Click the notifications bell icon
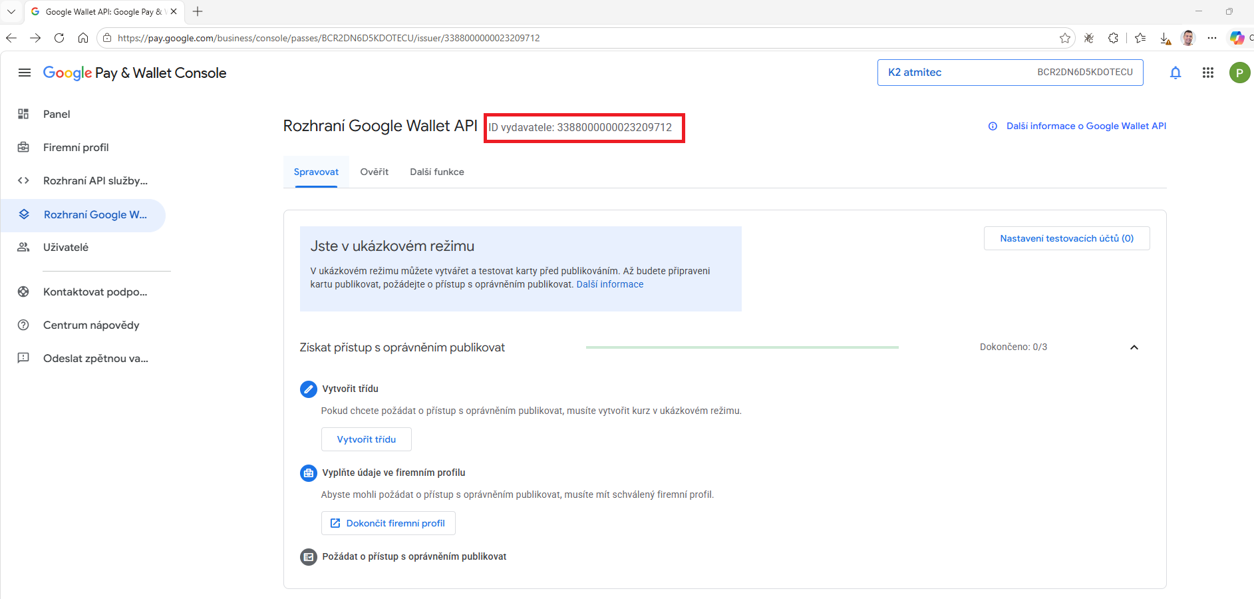Viewport: 1254px width, 599px height. click(1176, 73)
